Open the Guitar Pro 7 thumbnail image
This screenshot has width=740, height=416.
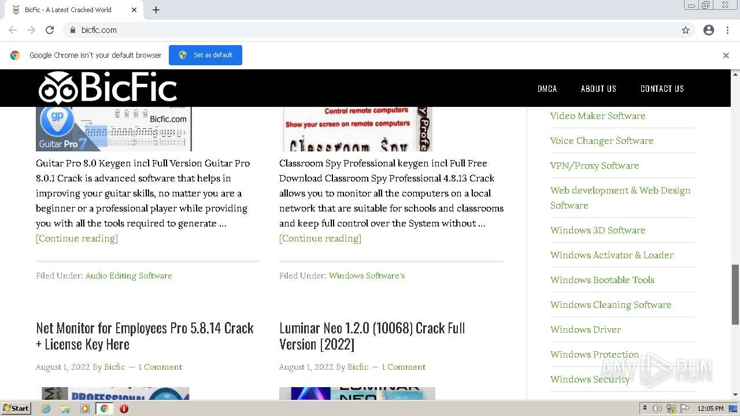114,129
